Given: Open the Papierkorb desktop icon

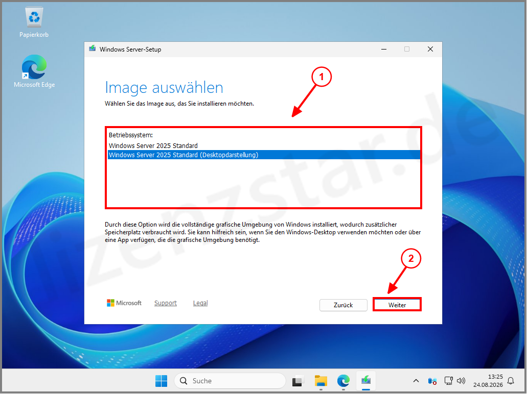Looking at the screenshot, I should [x=34, y=22].
